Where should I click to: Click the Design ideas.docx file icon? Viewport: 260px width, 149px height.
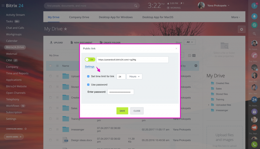[x=66, y=140]
